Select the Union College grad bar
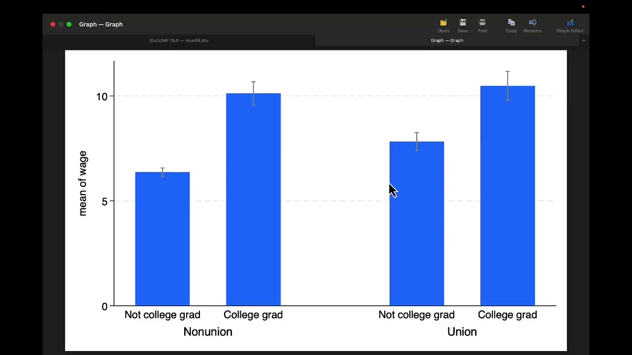This screenshot has width=632, height=355. pyautogui.click(x=508, y=207)
